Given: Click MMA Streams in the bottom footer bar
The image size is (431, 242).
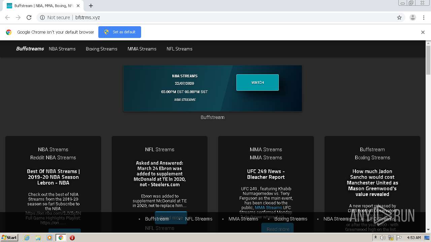Looking at the screenshot, I should click(243, 219).
